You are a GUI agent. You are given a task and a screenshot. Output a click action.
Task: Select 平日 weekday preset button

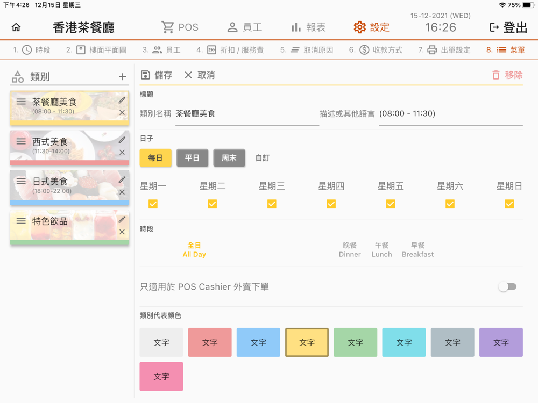[192, 158]
